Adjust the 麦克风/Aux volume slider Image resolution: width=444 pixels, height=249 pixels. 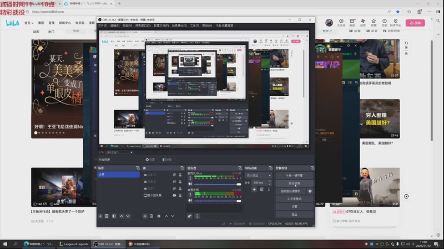coord(218,184)
